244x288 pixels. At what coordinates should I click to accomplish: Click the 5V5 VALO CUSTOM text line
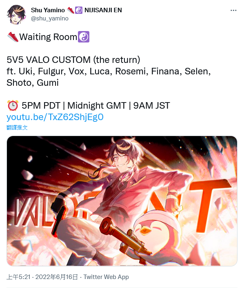(73, 60)
